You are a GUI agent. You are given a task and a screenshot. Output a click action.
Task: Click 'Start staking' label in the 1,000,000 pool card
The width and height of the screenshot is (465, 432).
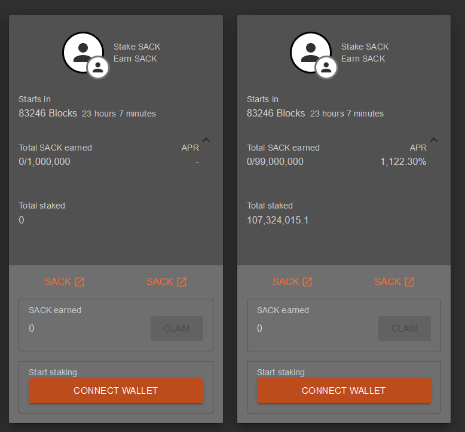(53, 372)
